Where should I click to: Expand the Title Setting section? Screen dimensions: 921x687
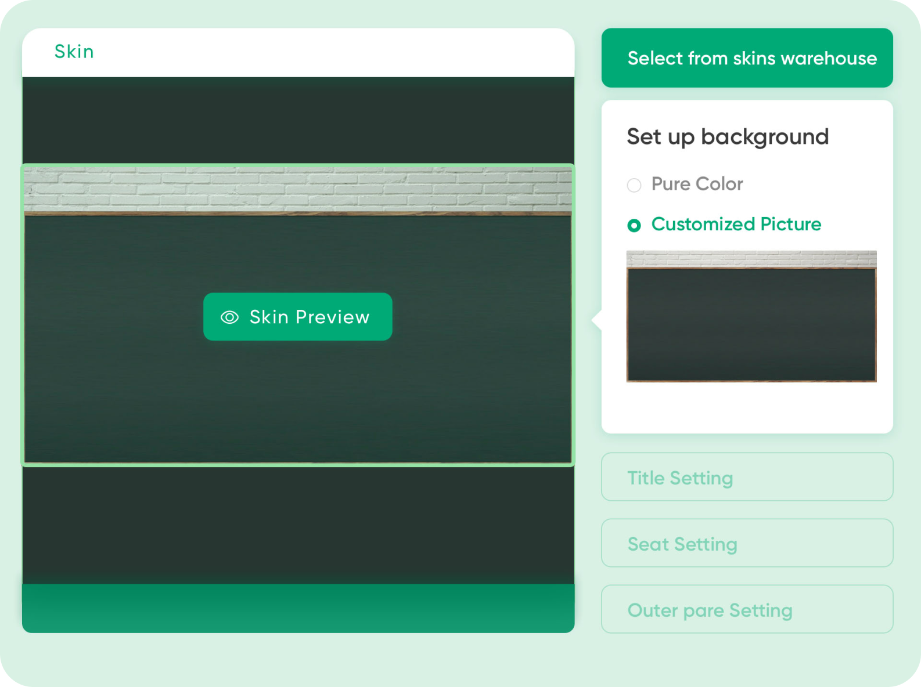(x=747, y=477)
